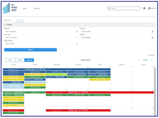Apply filters with the Filter button

click(x=31, y=50)
